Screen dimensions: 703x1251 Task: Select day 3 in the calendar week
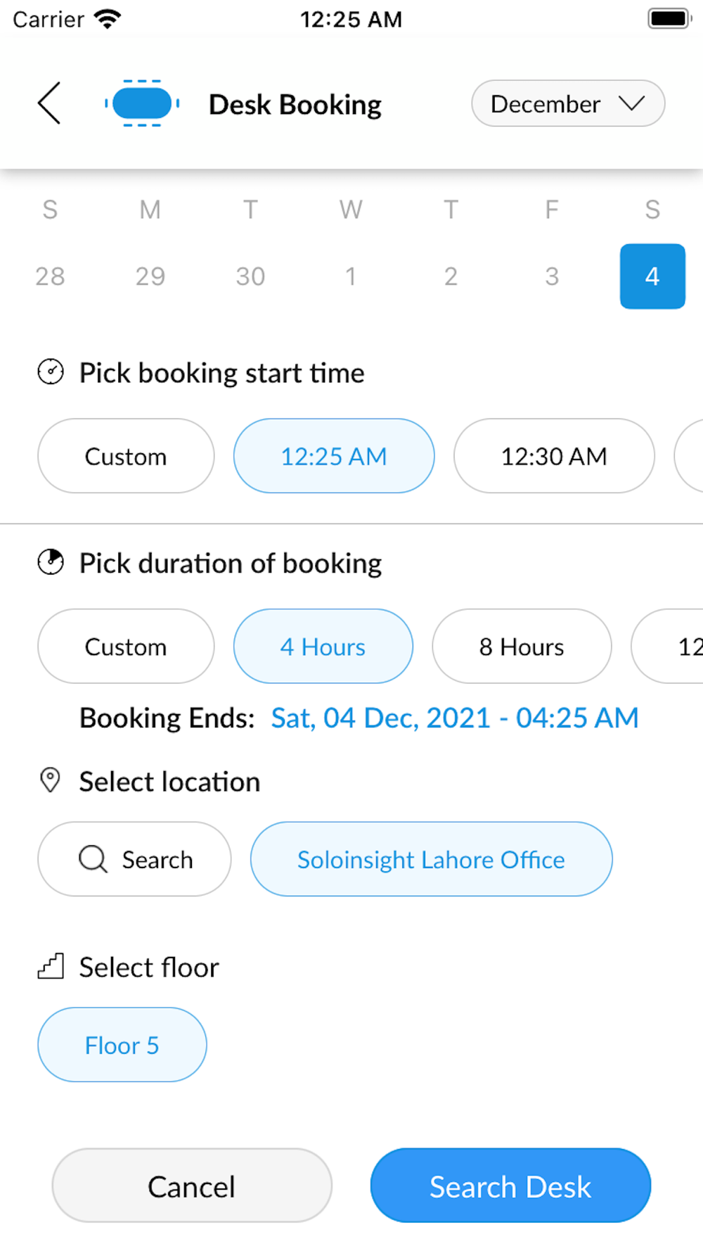tap(552, 276)
